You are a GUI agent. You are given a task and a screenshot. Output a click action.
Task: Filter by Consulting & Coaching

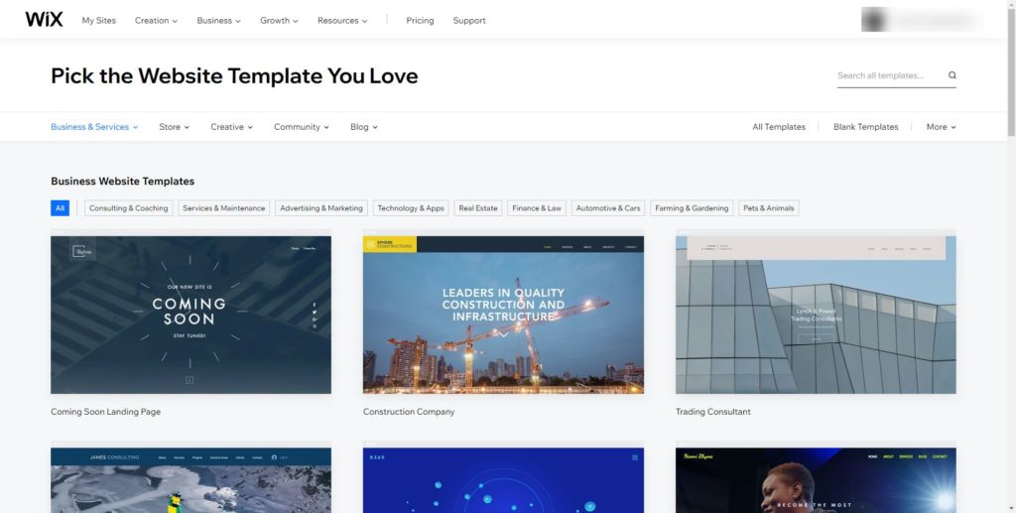pyautogui.click(x=128, y=208)
